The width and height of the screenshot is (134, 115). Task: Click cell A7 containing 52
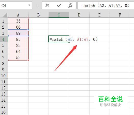(x=18, y=57)
